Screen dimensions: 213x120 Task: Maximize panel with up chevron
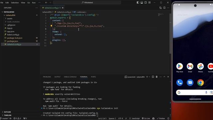click(164, 77)
